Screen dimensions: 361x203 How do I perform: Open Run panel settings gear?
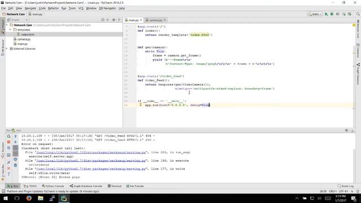coord(346,130)
